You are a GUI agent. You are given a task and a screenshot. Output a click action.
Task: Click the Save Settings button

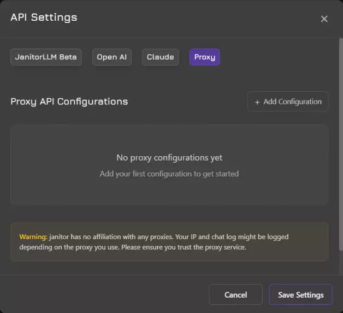301,294
